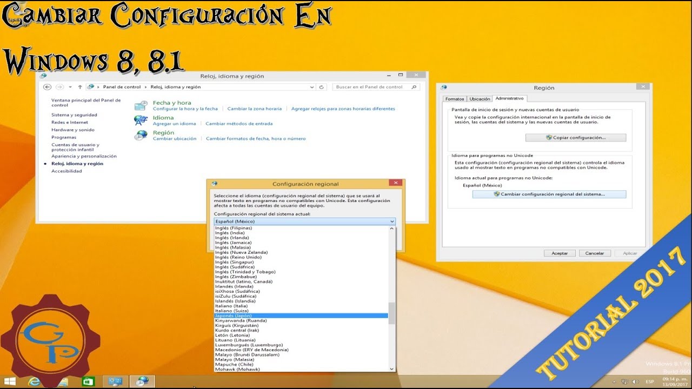The width and height of the screenshot is (692, 389).
Task: Open Cambiar métodos de entrada link
Action: tap(239, 124)
